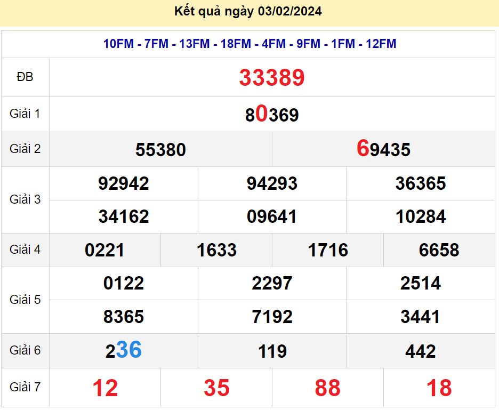The height and width of the screenshot is (410, 499).
Task: Click the 10FM - 7FM codes row
Action: point(249,44)
